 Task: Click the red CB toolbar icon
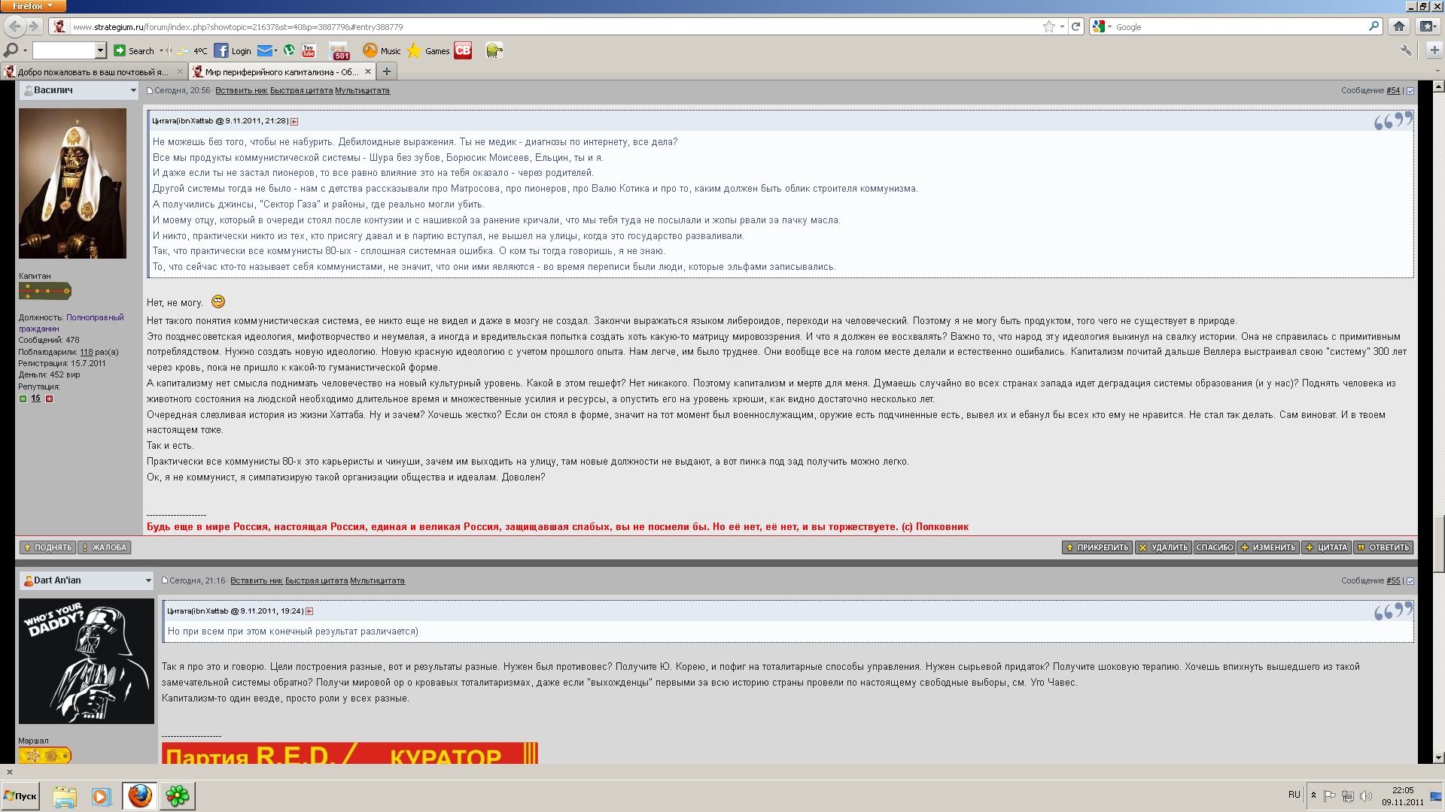tap(463, 50)
